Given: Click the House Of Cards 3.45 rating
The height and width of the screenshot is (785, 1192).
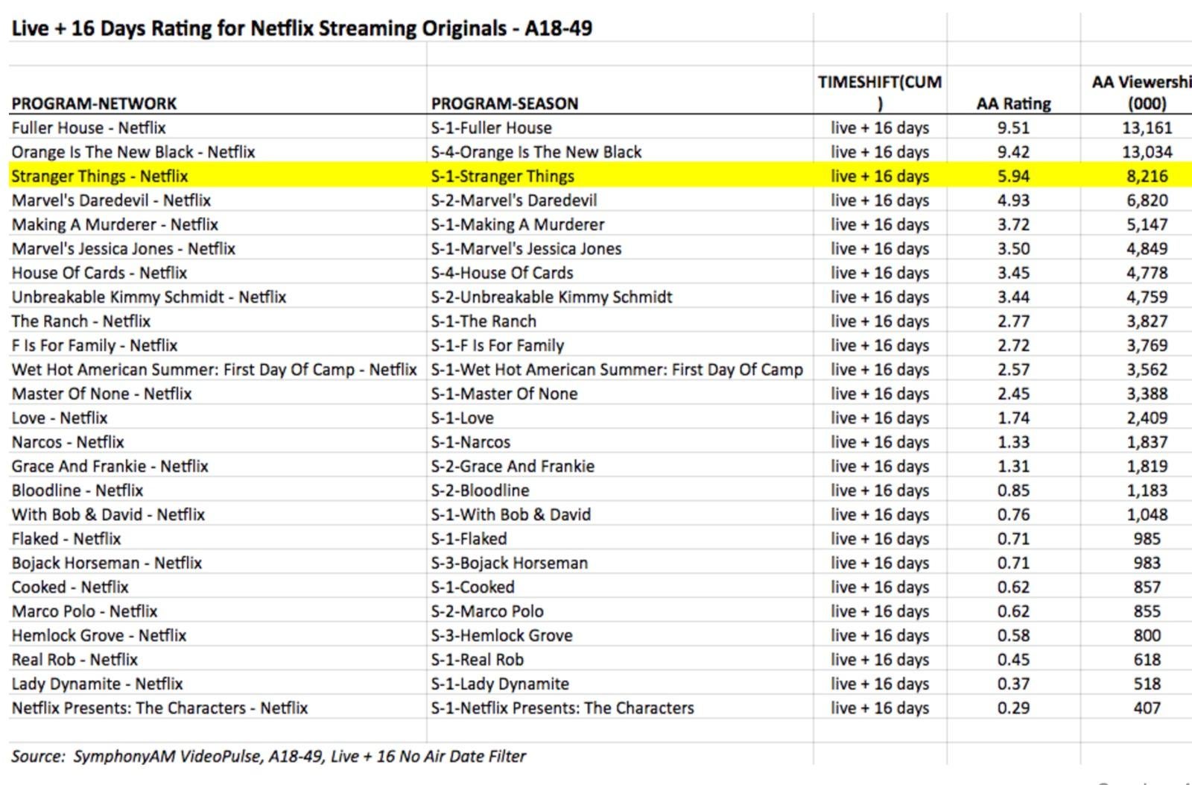Looking at the screenshot, I should [1013, 273].
